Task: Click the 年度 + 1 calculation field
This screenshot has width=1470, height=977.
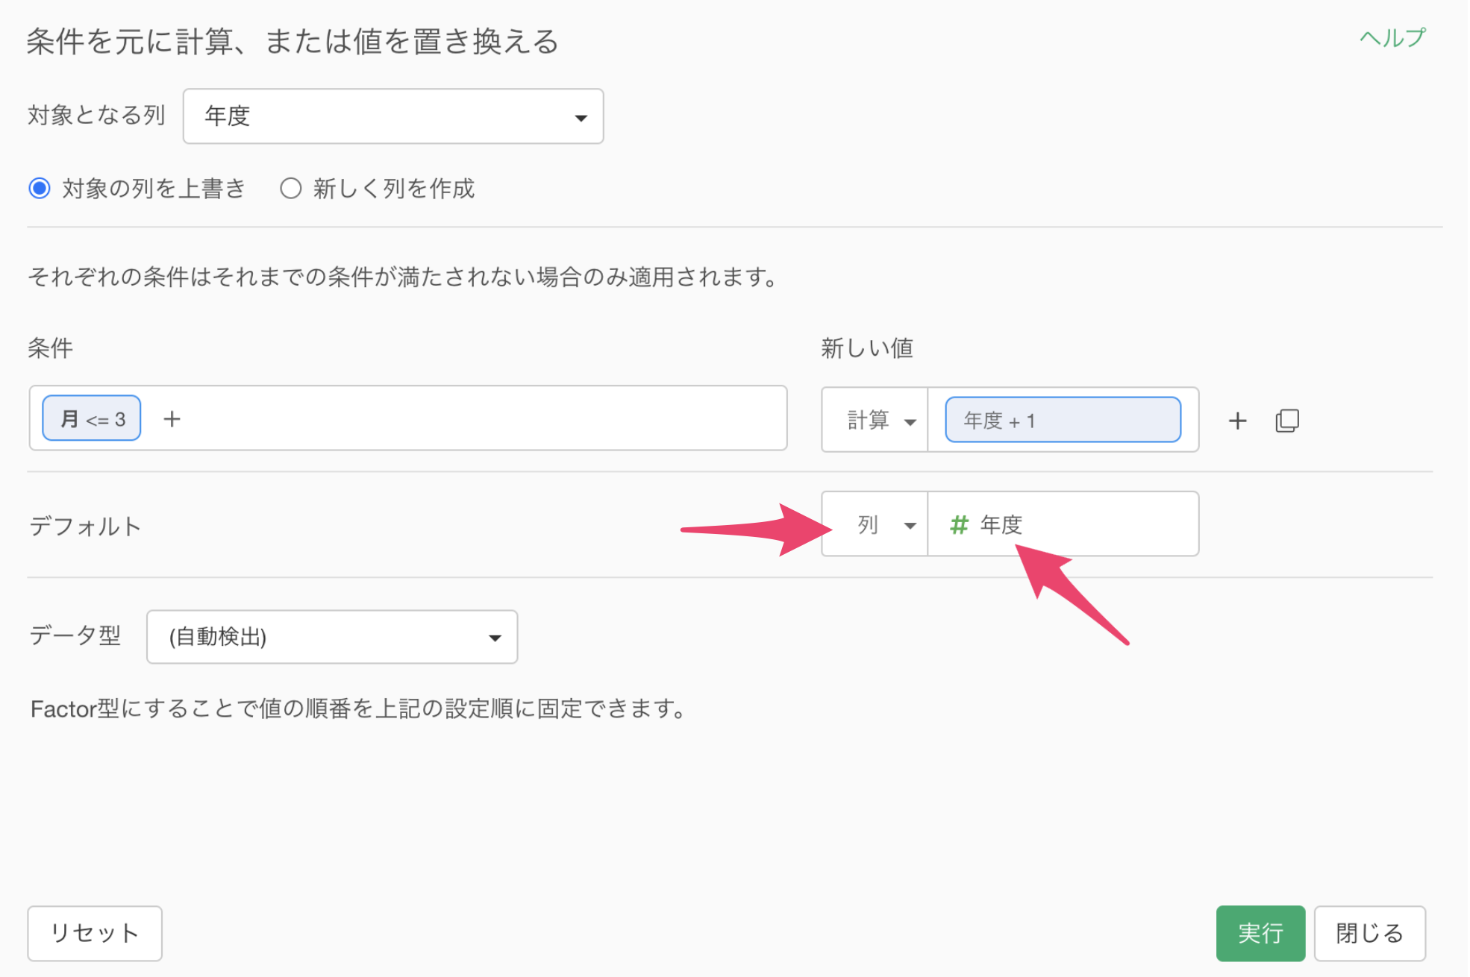Action: pyautogui.click(x=1062, y=421)
